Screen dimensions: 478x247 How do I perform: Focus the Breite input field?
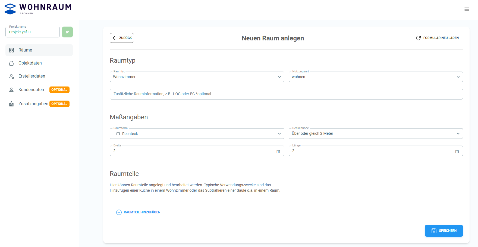pyautogui.click(x=197, y=151)
